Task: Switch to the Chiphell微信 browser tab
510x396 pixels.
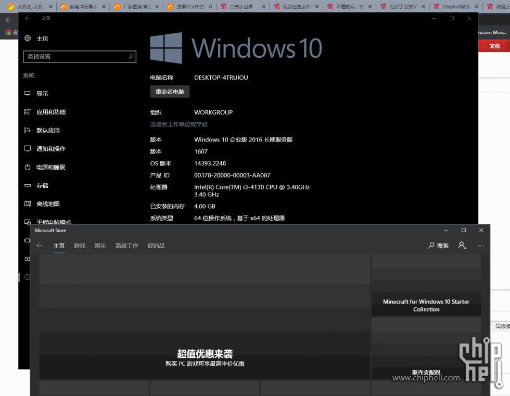Action: click(456, 6)
